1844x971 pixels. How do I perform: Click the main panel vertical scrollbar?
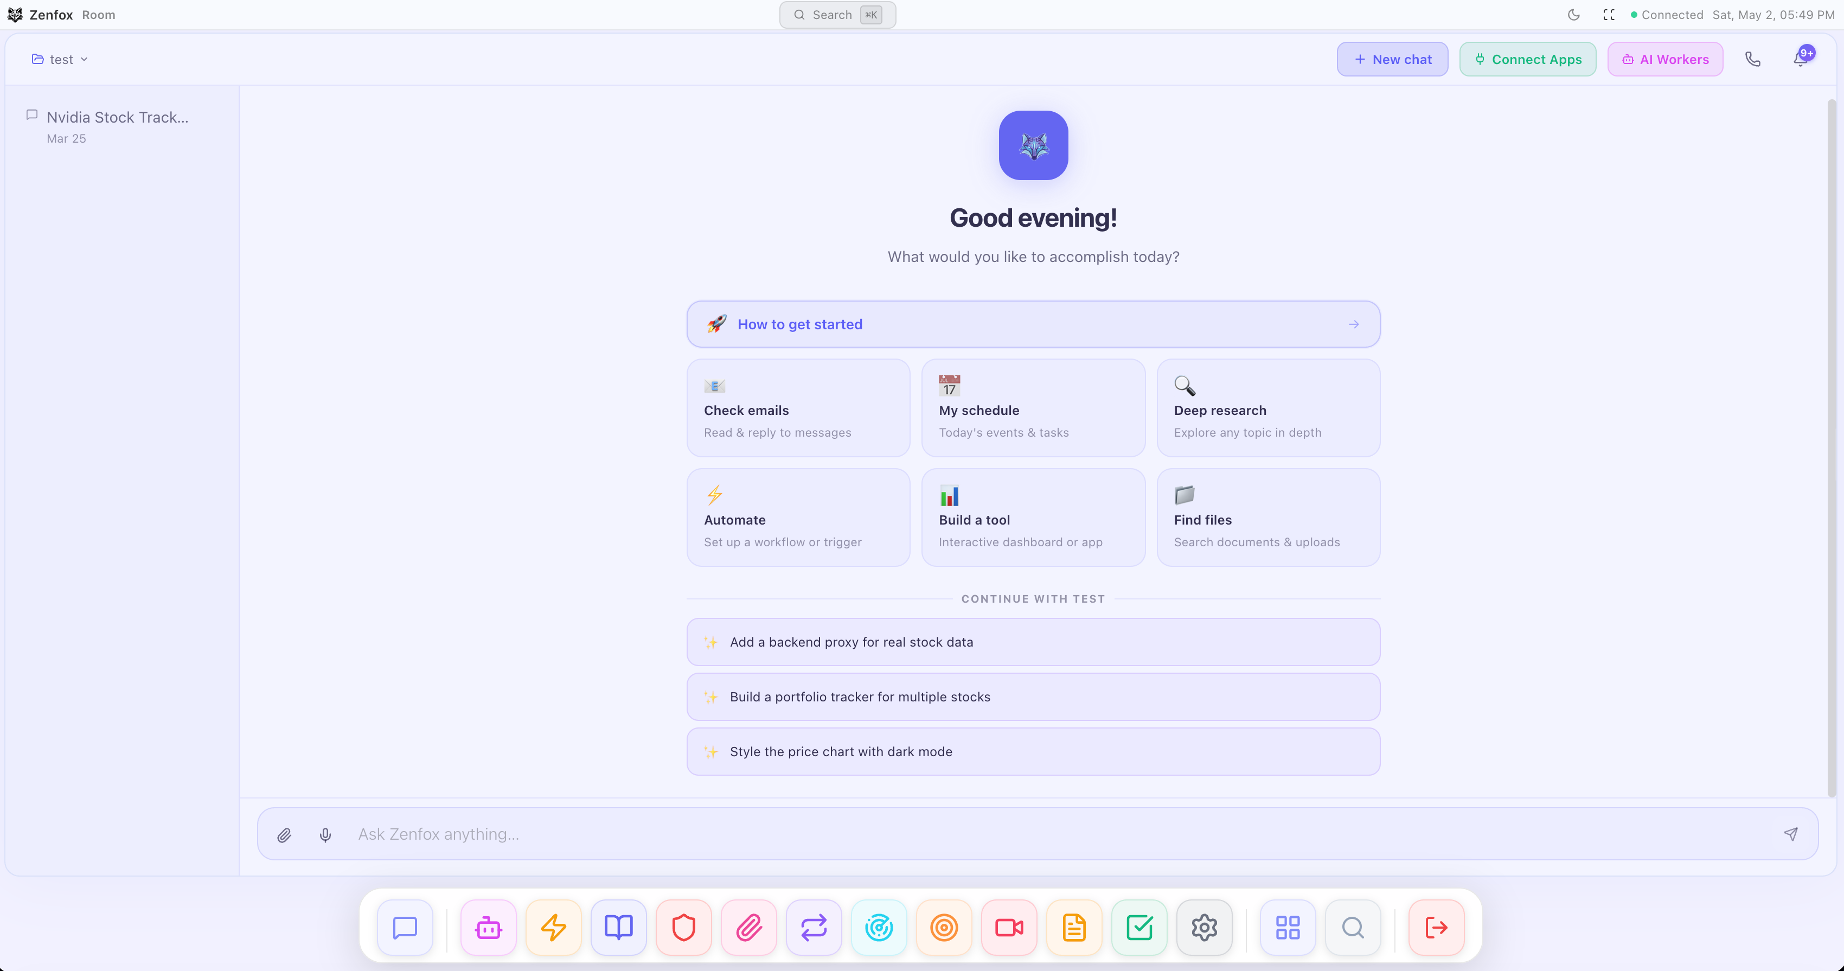[1831, 448]
